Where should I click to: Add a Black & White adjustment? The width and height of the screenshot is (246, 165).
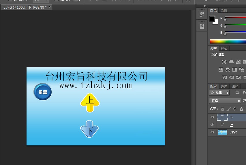(x=234, y=70)
